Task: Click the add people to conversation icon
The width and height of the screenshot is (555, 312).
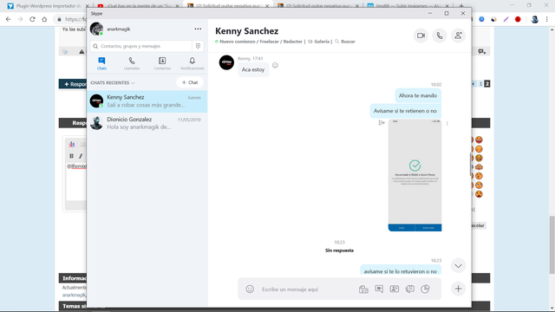Action: 458,36
